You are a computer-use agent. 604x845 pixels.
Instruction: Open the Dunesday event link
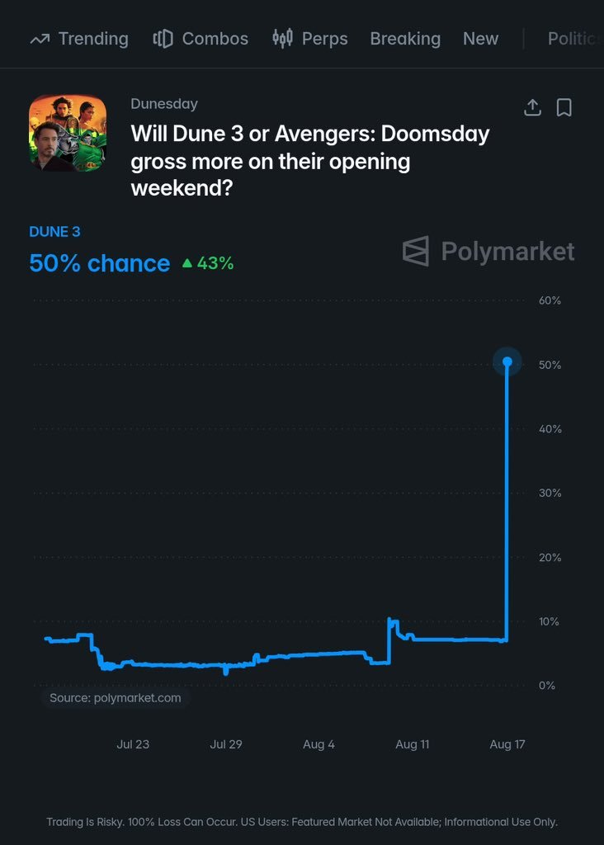click(164, 104)
